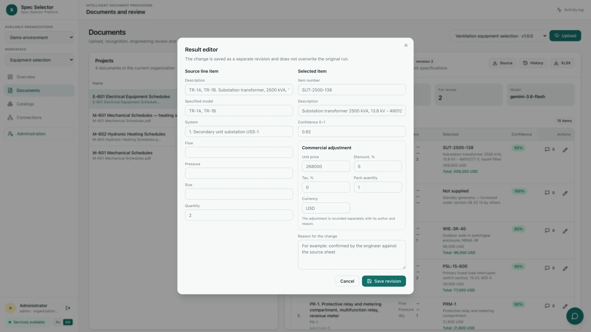Viewport: 591px width, 332px height.
Task: Click the Quantity field in Source line item
Action: click(x=239, y=215)
